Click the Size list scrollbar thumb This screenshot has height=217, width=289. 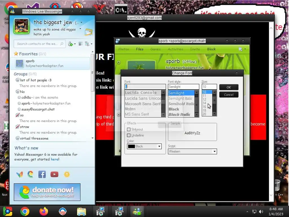click(214, 101)
